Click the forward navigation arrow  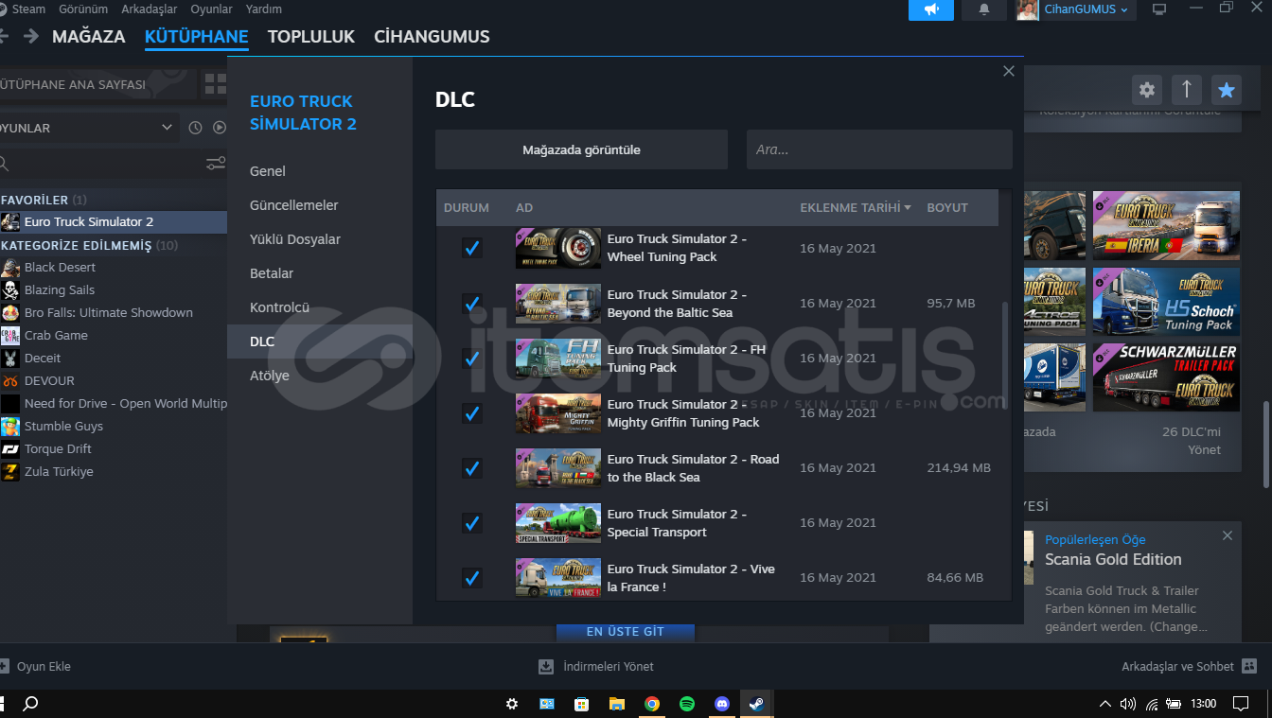31,37
